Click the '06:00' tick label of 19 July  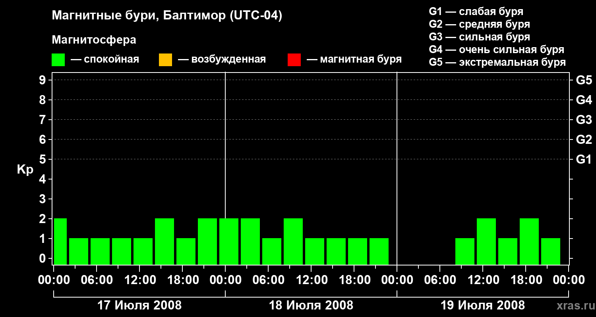click(440, 280)
